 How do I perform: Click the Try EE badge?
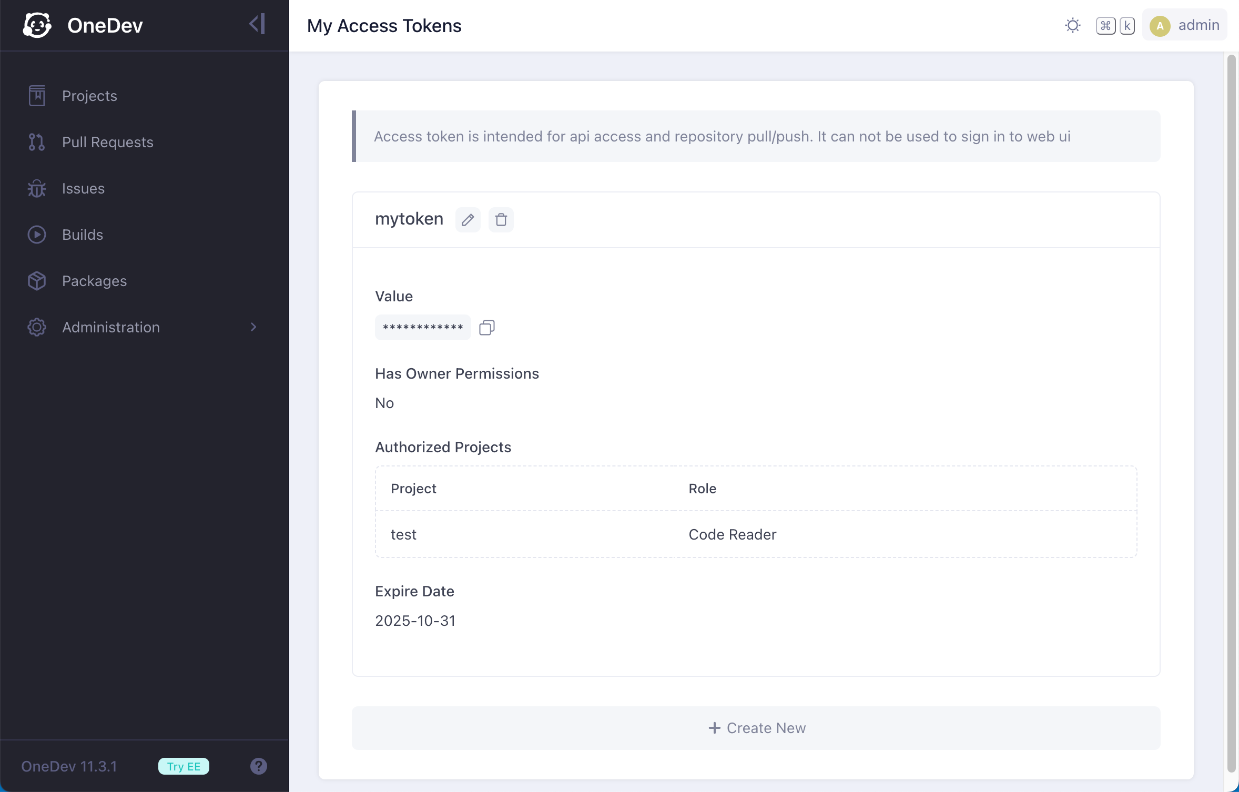point(183,766)
